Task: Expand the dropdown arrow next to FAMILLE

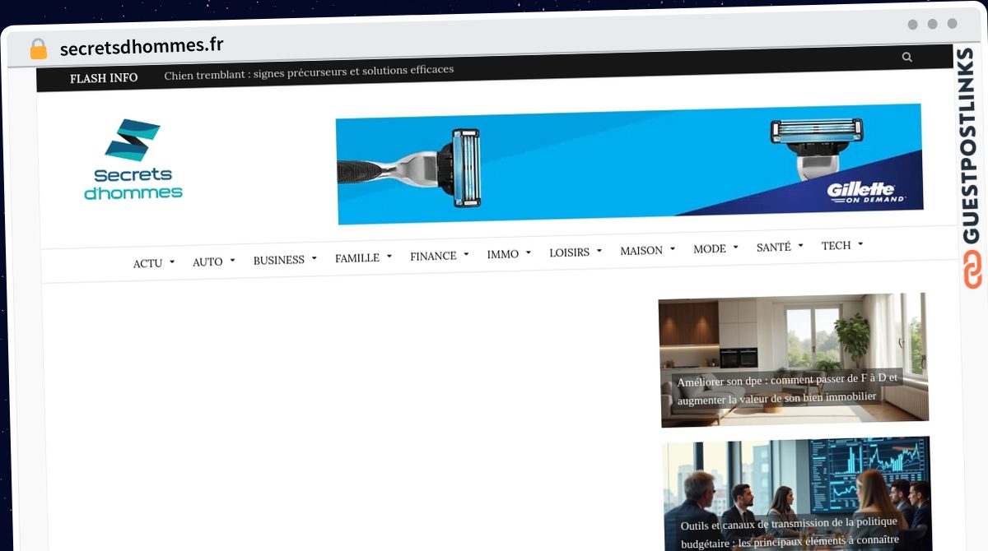Action: (389, 257)
